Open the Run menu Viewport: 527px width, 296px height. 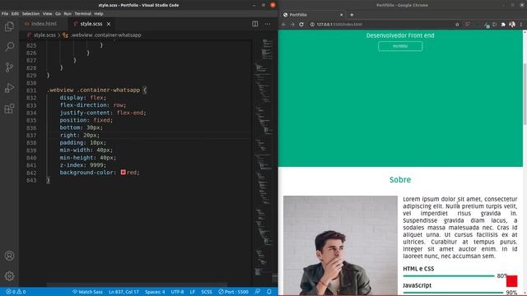coord(68,14)
